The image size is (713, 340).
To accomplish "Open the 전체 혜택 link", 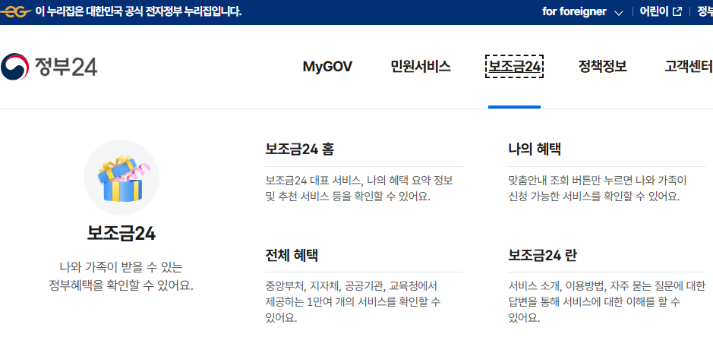I will (x=292, y=255).
